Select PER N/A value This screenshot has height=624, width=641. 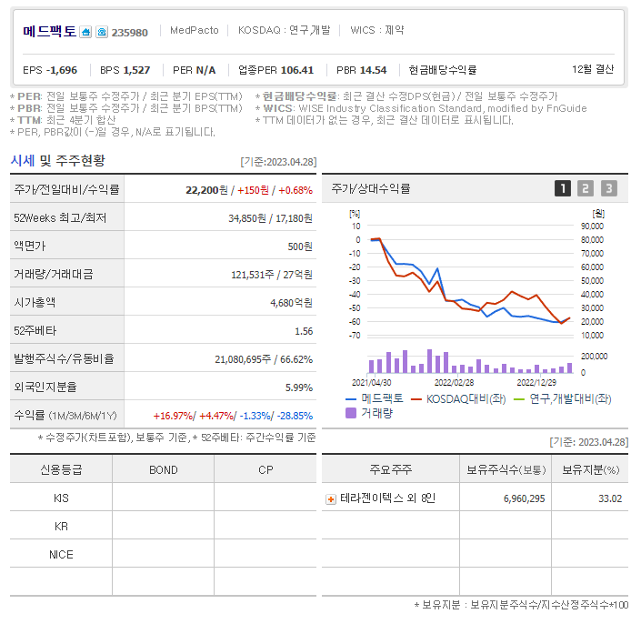click(205, 70)
